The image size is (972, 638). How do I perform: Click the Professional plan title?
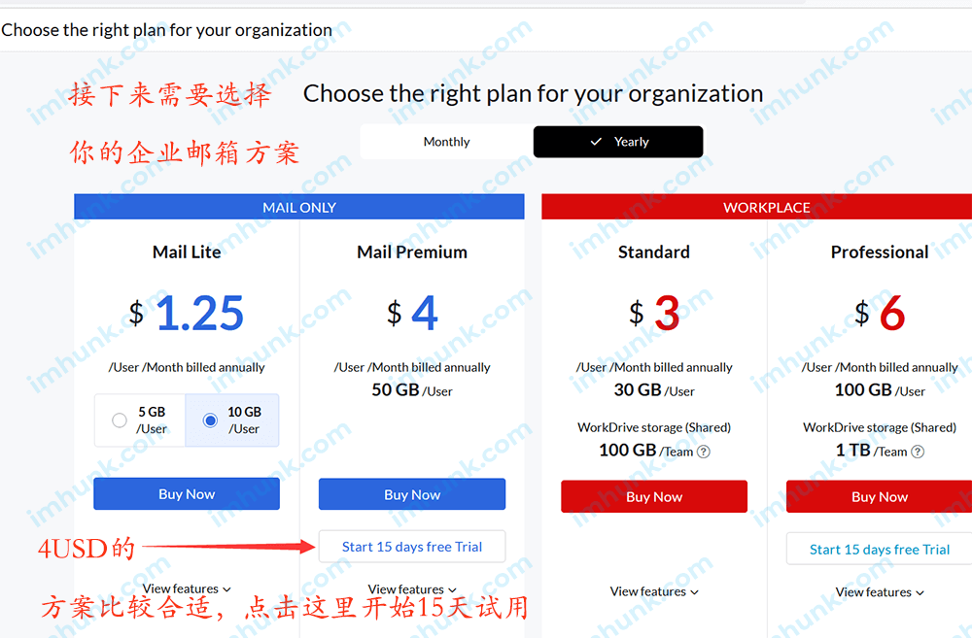[880, 252]
